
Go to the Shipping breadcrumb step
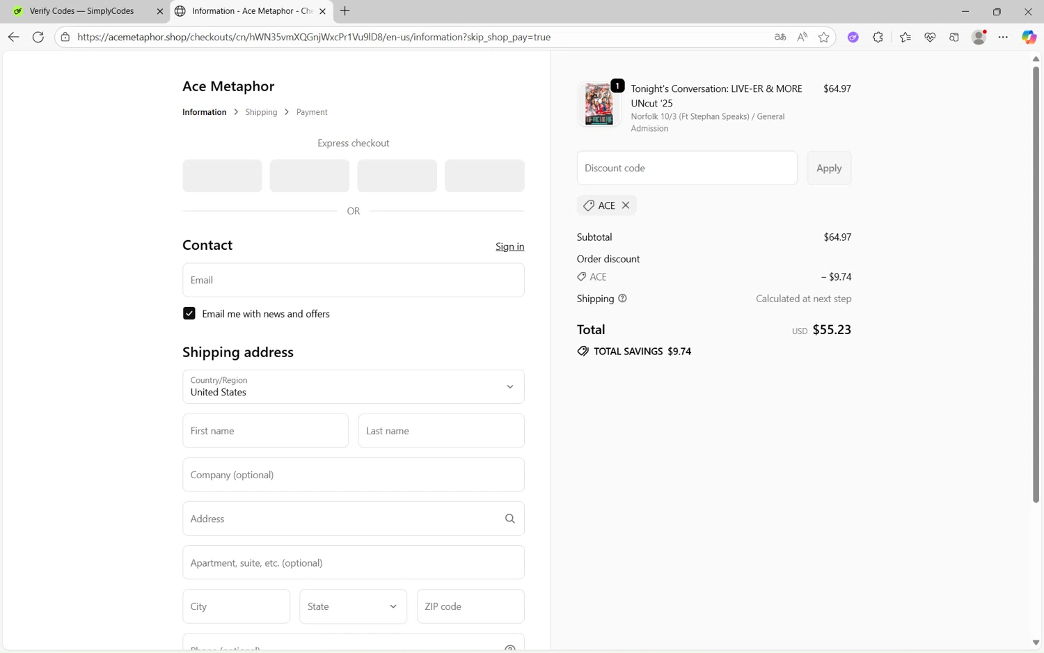pyautogui.click(x=261, y=112)
